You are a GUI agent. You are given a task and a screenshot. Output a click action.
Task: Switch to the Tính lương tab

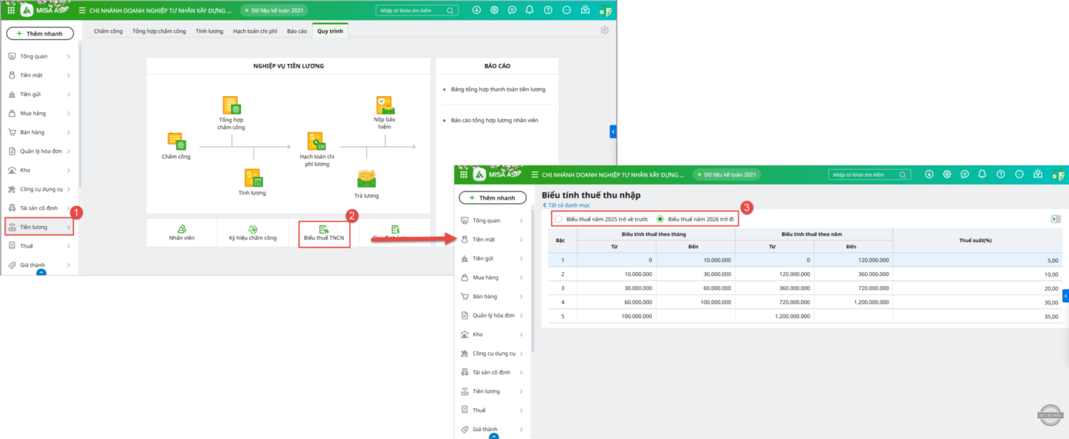(209, 31)
